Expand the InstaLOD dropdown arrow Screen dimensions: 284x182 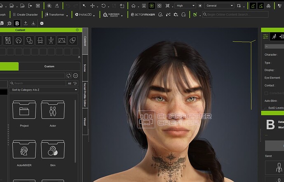[x=94, y=16]
